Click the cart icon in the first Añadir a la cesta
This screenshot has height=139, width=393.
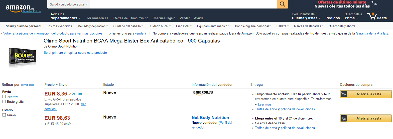[x=344, y=94]
